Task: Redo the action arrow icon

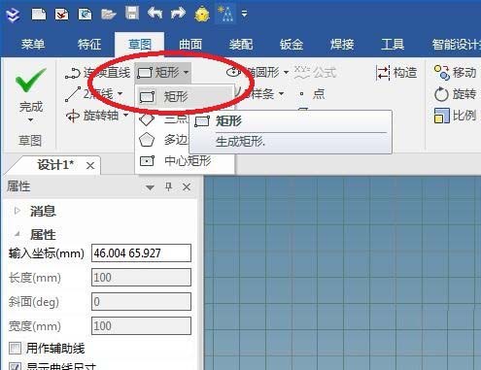Action: (x=178, y=14)
